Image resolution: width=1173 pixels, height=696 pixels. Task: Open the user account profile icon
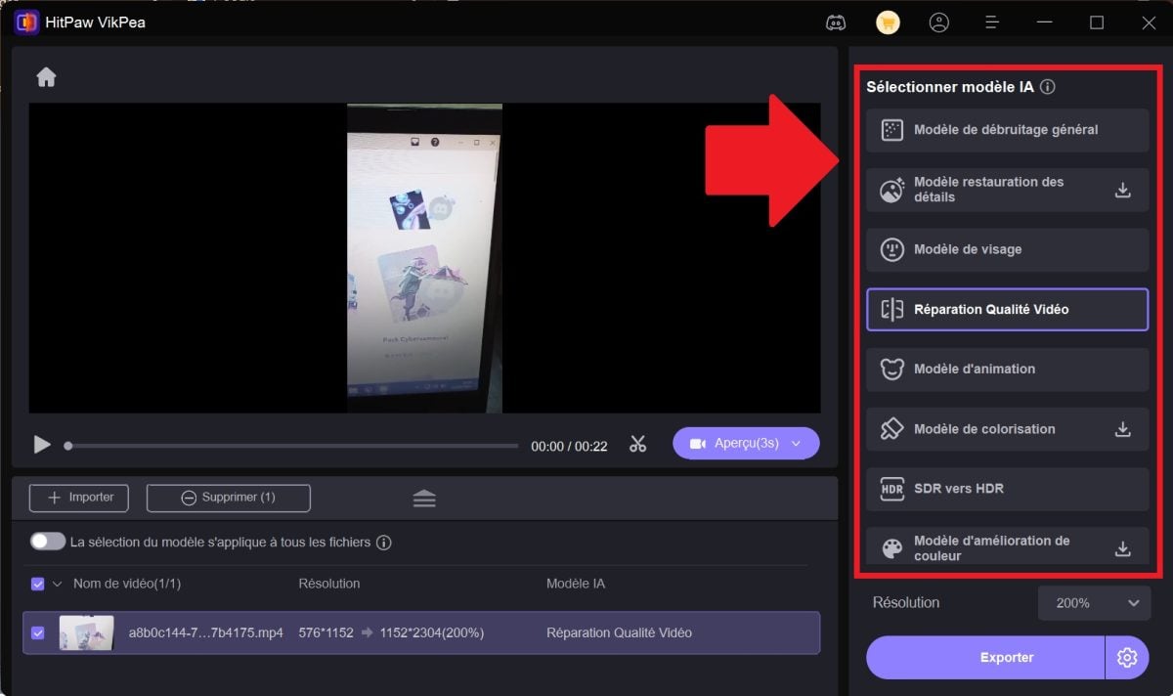[x=939, y=22]
